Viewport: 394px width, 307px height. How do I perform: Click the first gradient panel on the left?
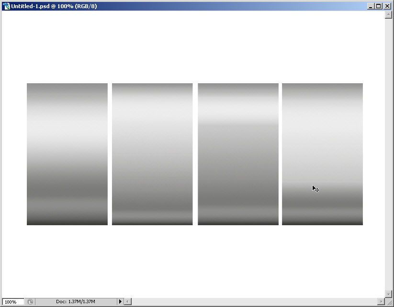(67, 154)
